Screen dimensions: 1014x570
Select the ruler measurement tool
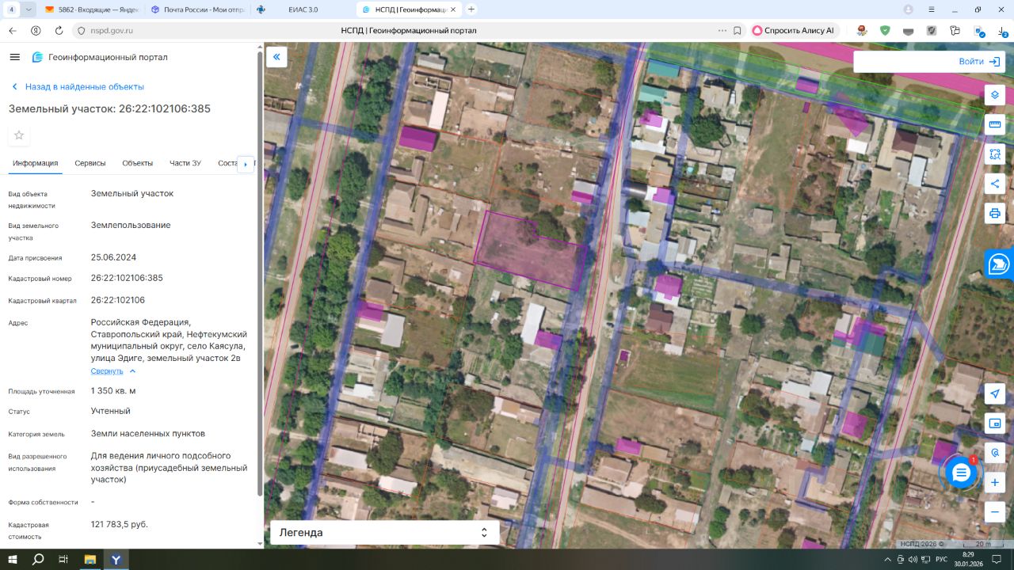(x=995, y=124)
